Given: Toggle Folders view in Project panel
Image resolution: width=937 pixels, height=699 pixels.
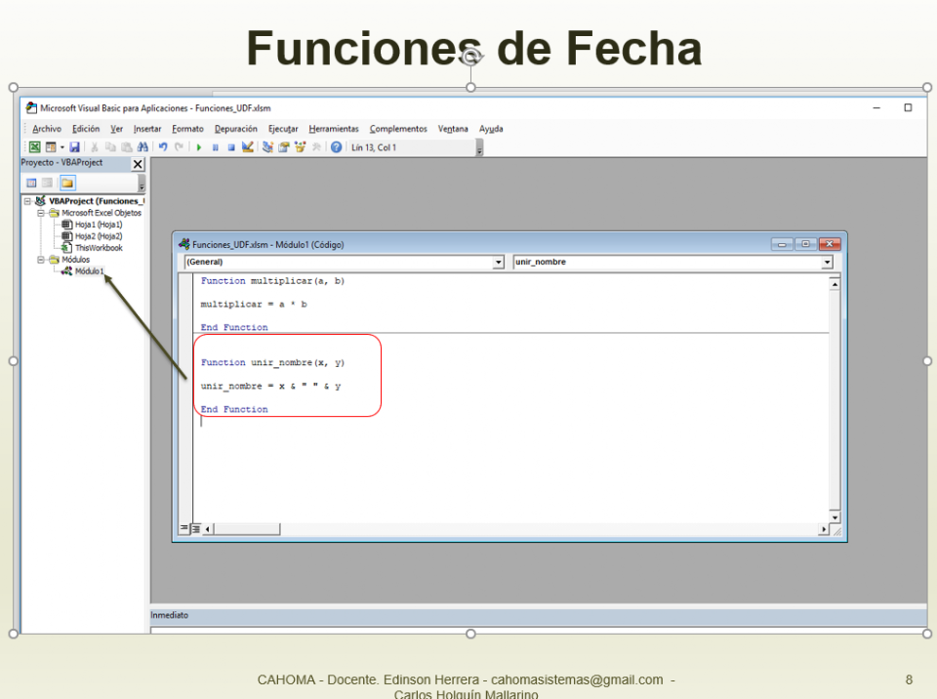Looking at the screenshot, I should pos(67,183).
